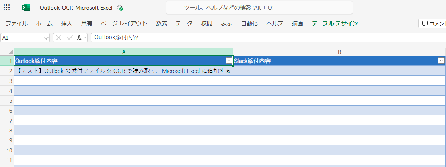Open the 校閲 tab
Viewport: 446px width, 167px height.
(207, 23)
